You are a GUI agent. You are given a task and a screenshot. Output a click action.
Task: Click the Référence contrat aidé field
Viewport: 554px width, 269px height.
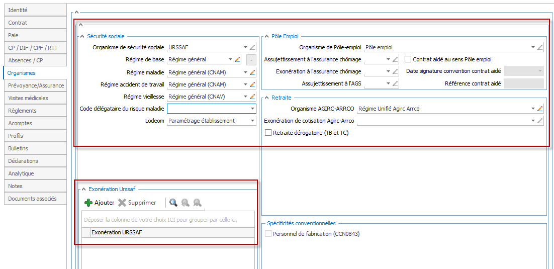click(x=524, y=84)
